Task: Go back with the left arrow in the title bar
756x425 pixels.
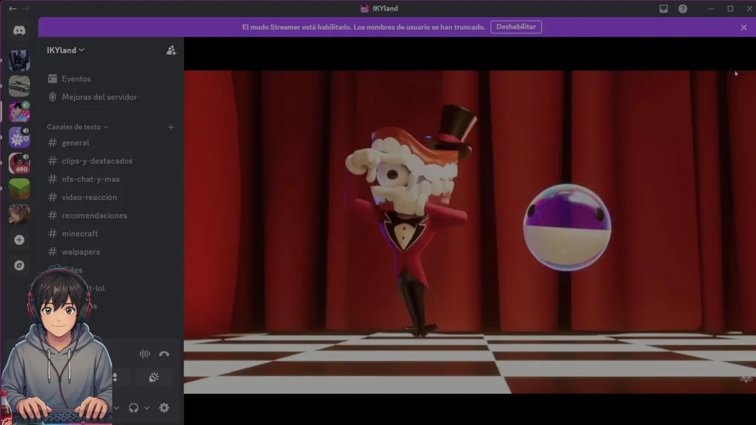Action: 12,9
